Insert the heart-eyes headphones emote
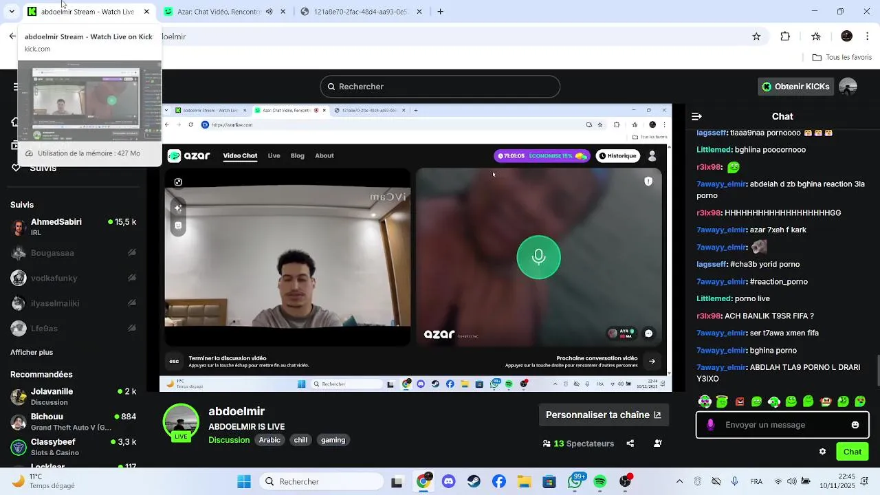This screenshot has width=880, height=495. click(705, 401)
